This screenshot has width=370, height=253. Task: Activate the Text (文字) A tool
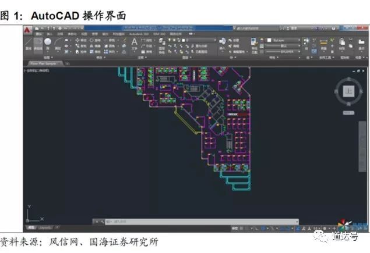click(134, 44)
